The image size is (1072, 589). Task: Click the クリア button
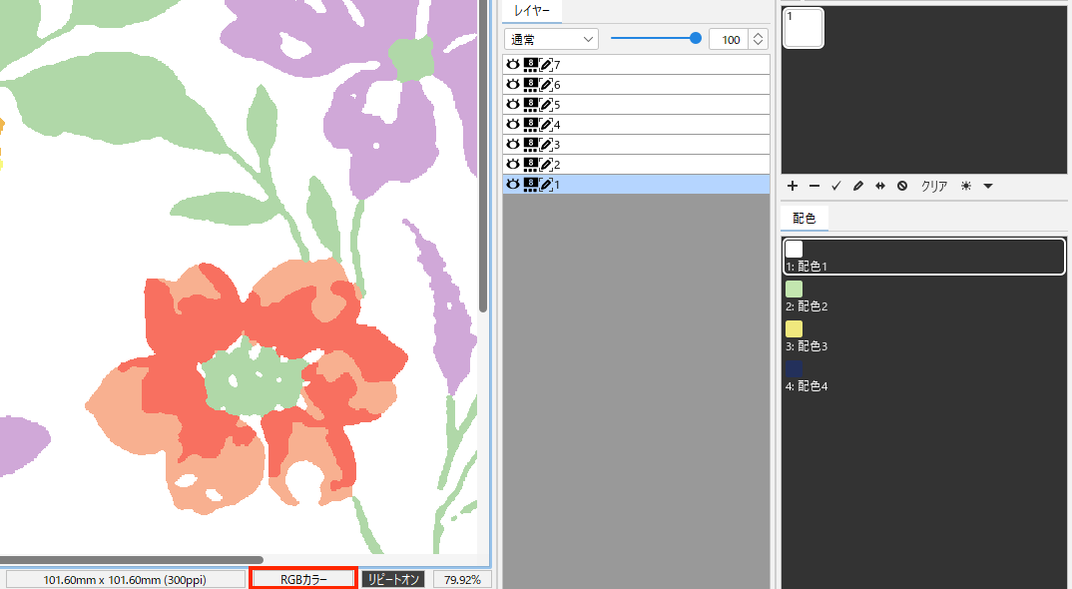pos(934,186)
